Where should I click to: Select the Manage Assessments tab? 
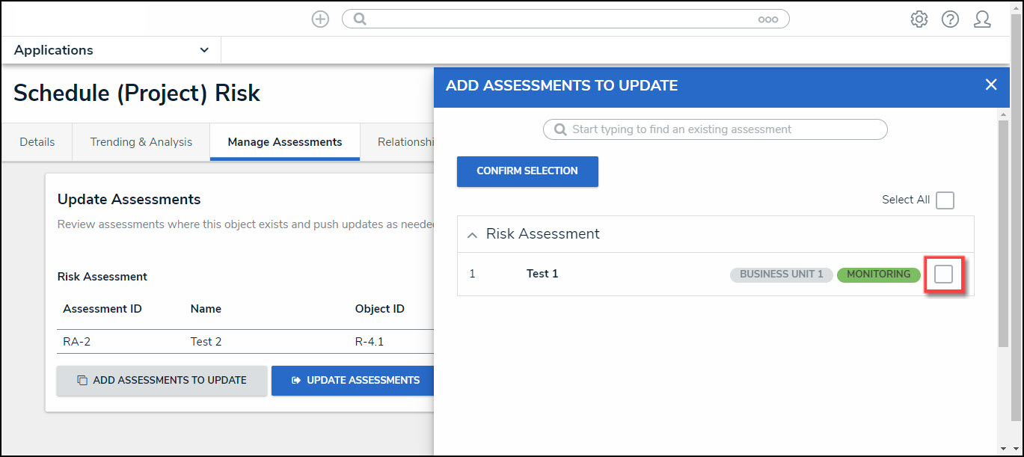(285, 142)
